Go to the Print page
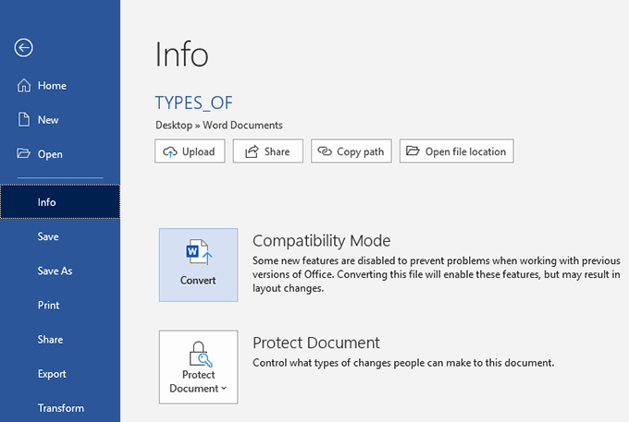This screenshot has width=629, height=422. (48, 306)
